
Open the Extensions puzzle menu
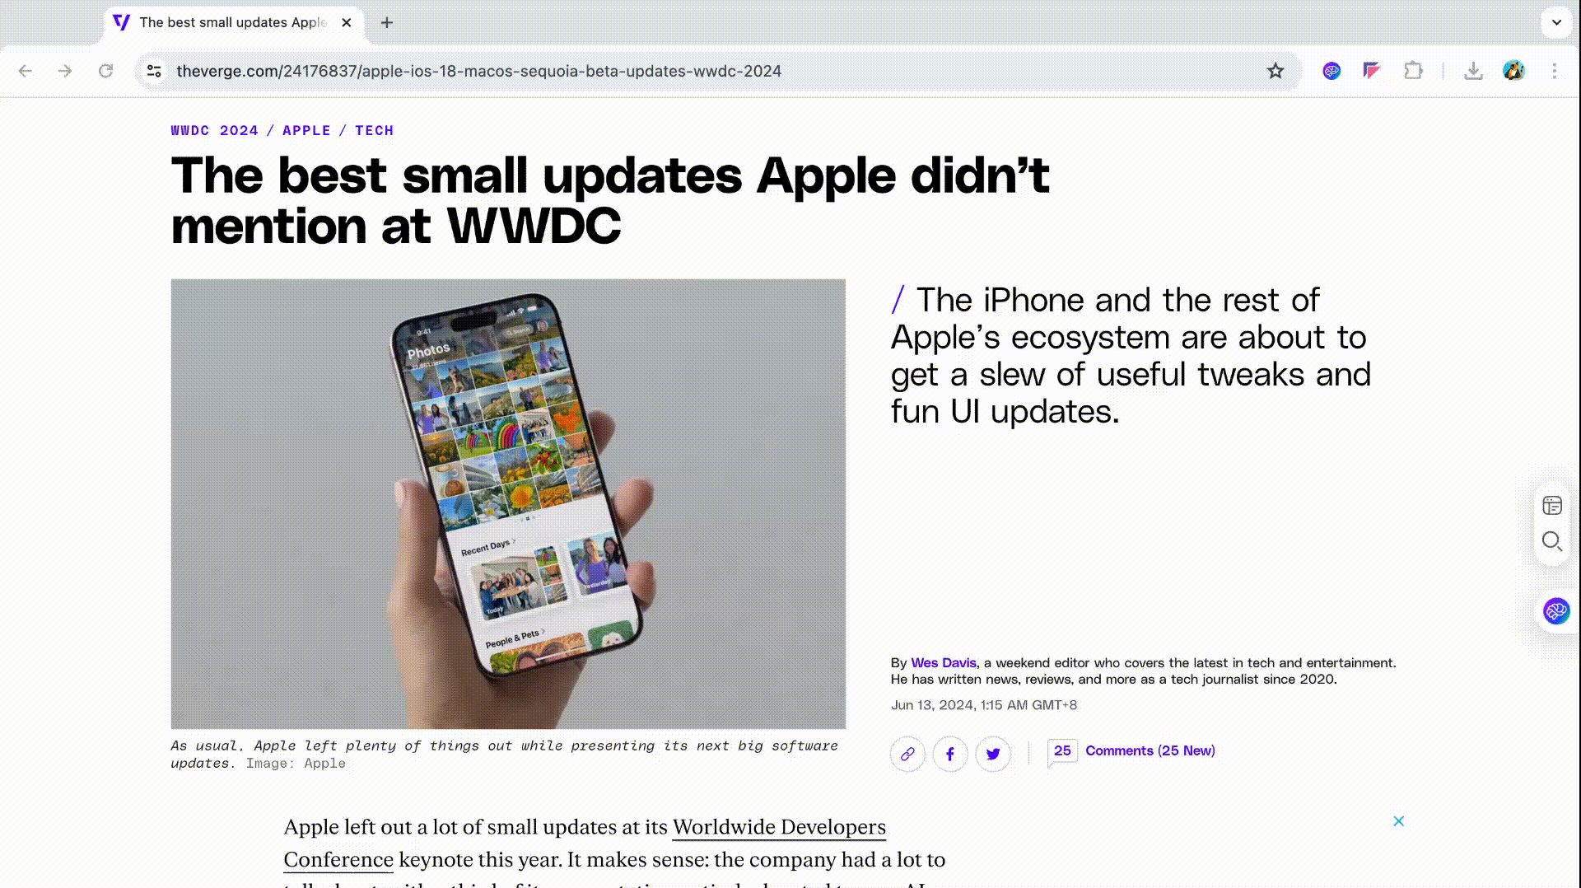click(1413, 71)
